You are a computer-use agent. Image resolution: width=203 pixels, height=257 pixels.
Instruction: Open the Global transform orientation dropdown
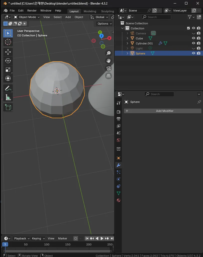click(99, 17)
